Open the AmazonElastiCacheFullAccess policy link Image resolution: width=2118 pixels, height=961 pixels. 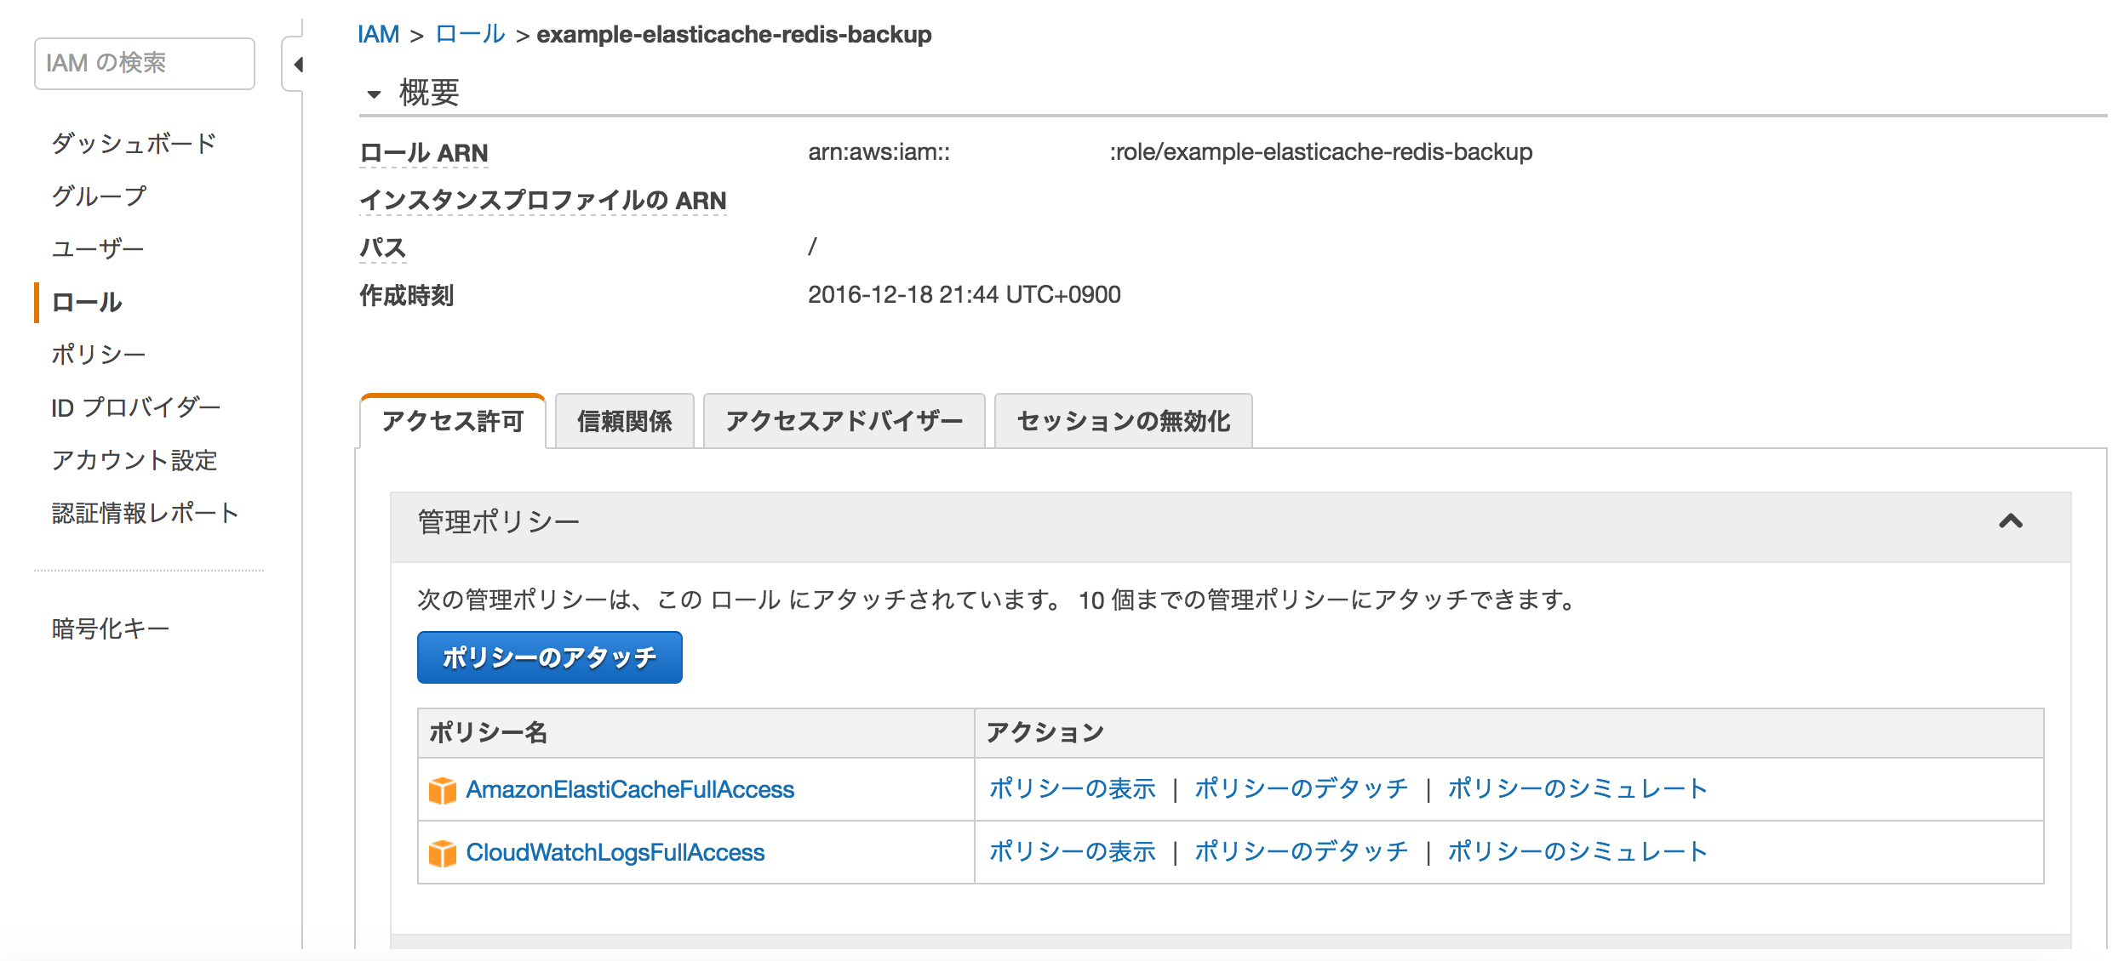click(x=630, y=790)
